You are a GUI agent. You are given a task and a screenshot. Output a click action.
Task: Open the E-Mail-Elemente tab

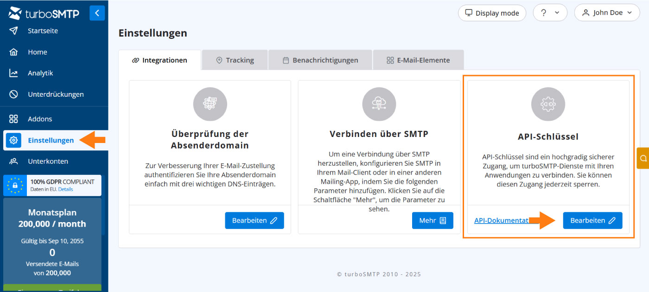(x=418, y=60)
